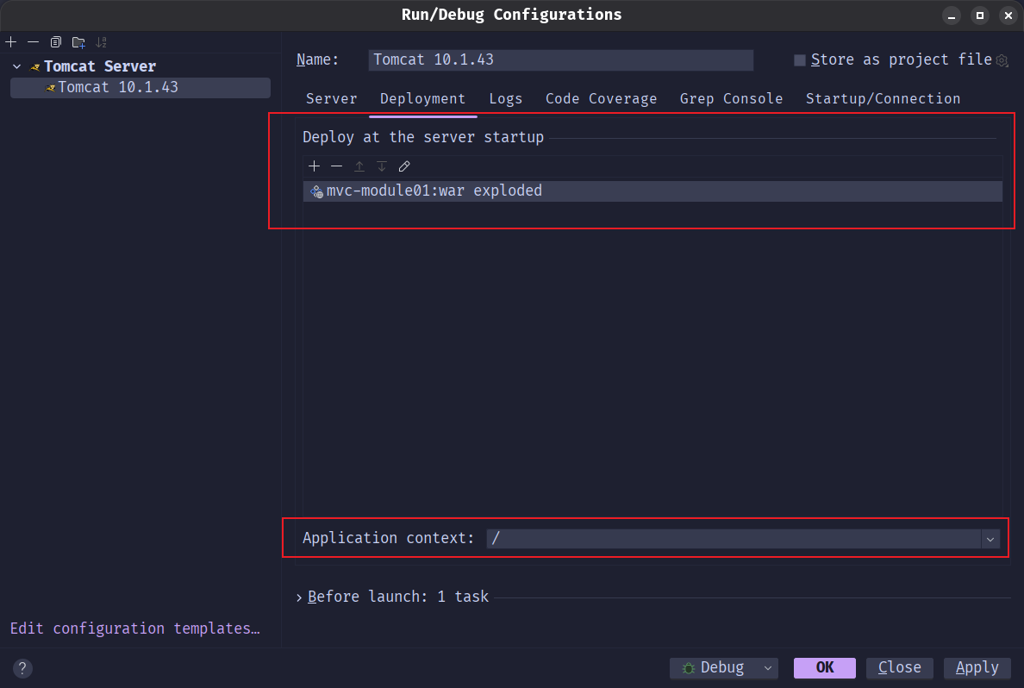1024x688 pixels.
Task: Edit the selected artifact with pencil icon
Action: tap(404, 166)
